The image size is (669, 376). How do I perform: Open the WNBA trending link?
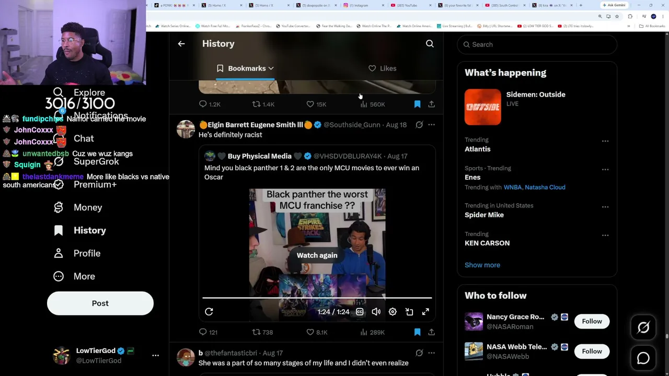(x=512, y=187)
